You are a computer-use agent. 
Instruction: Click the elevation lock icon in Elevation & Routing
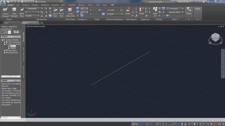pyautogui.click(x=122, y=10)
